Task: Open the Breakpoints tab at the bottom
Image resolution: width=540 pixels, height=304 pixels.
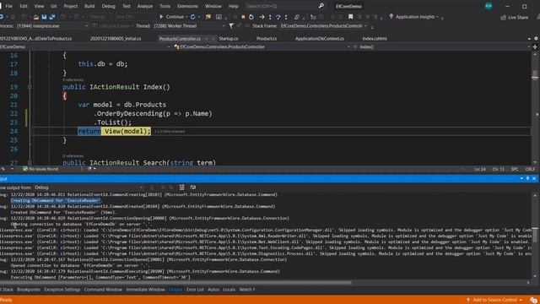Action: [29, 290]
